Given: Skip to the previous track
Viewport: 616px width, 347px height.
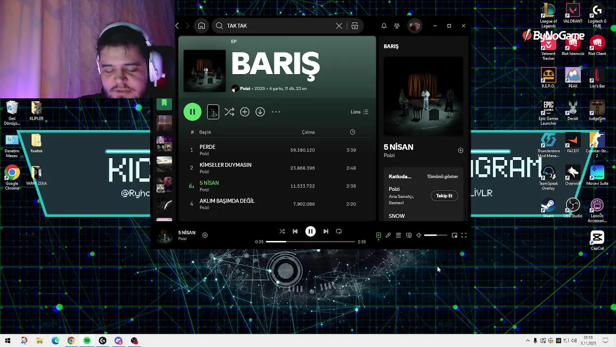Looking at the screenshot, I should [295, 231].
